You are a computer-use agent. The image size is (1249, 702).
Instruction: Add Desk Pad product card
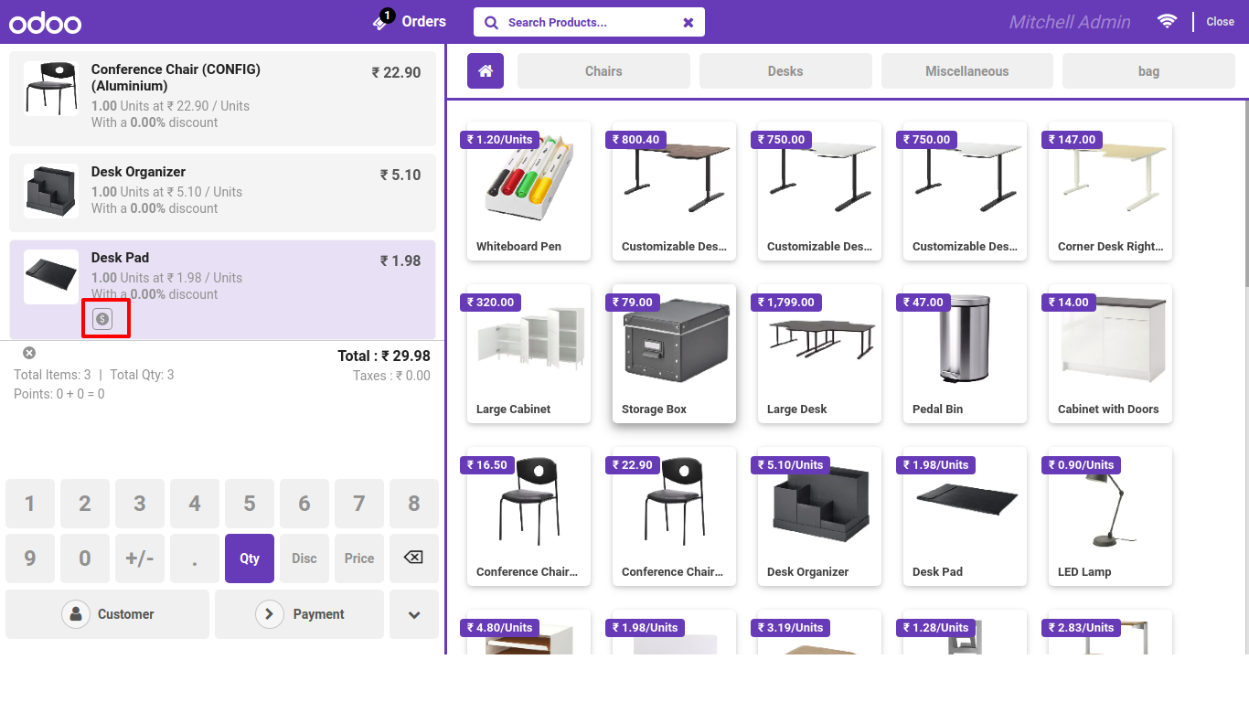[965, 516]
